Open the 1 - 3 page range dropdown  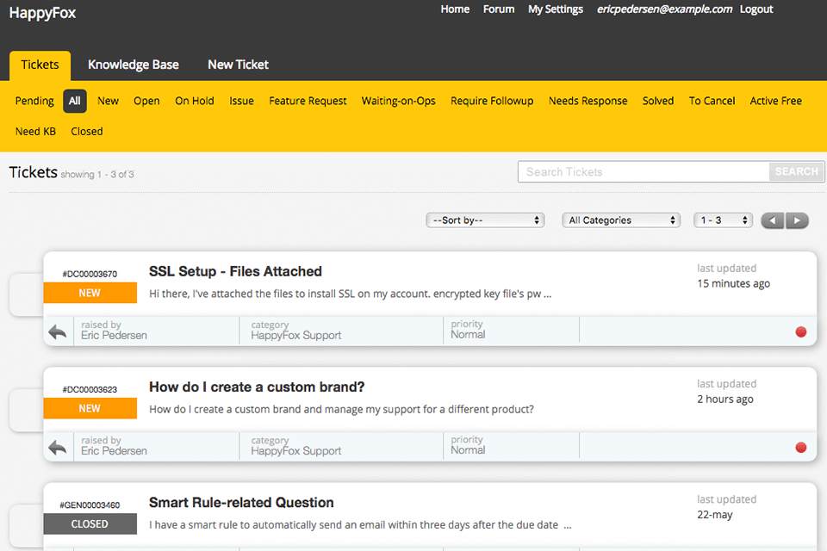(723, 220)
